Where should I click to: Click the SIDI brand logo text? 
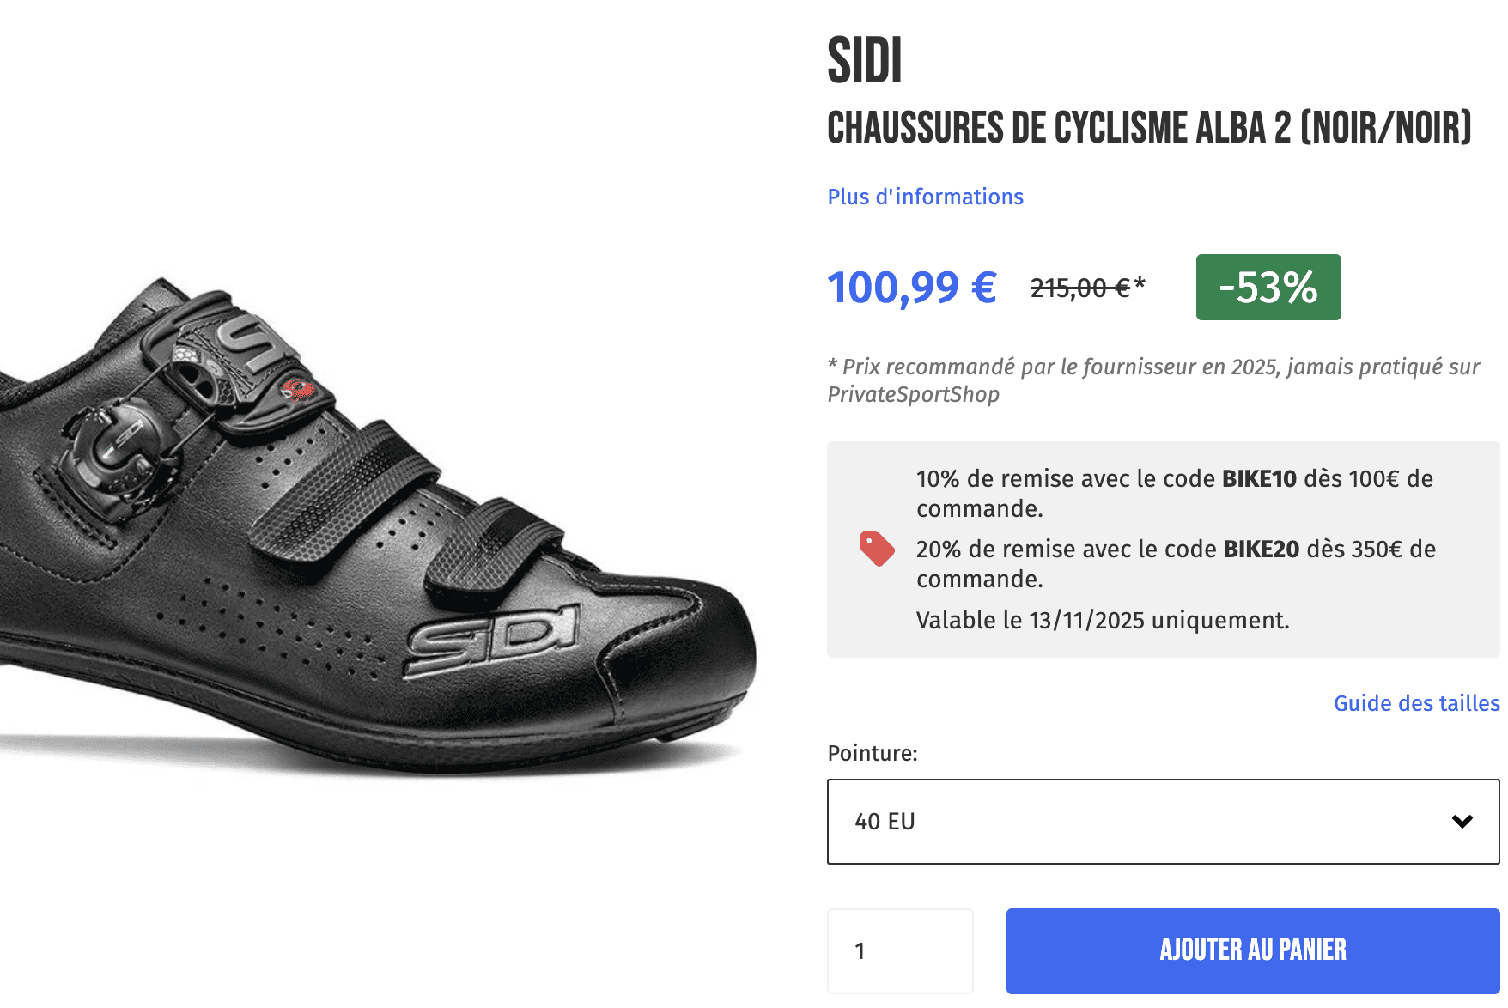863,62
